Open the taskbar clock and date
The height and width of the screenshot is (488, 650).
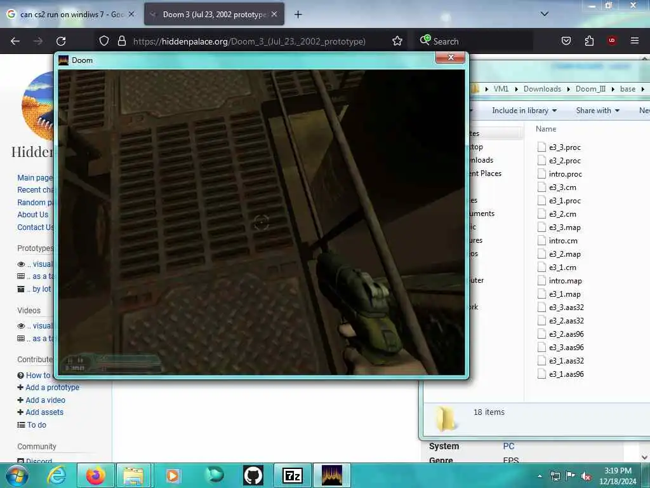click(x=618, y=476)
